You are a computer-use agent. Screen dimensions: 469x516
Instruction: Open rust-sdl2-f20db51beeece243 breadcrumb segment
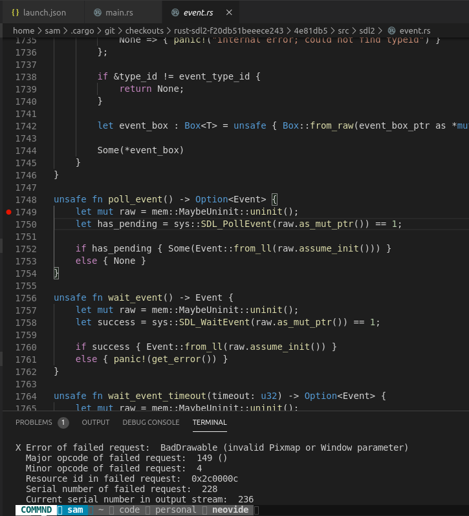click(228, 30)
